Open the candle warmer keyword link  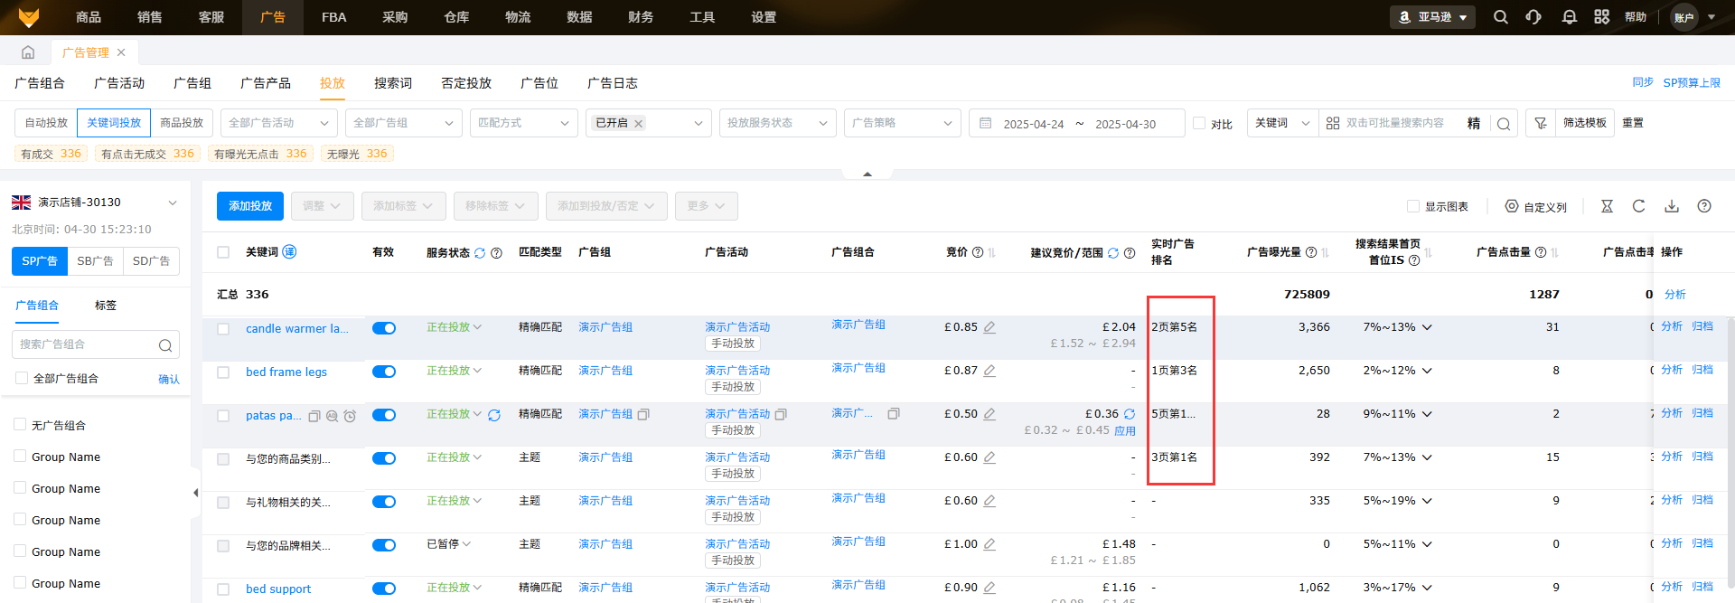tap(296, 328)
